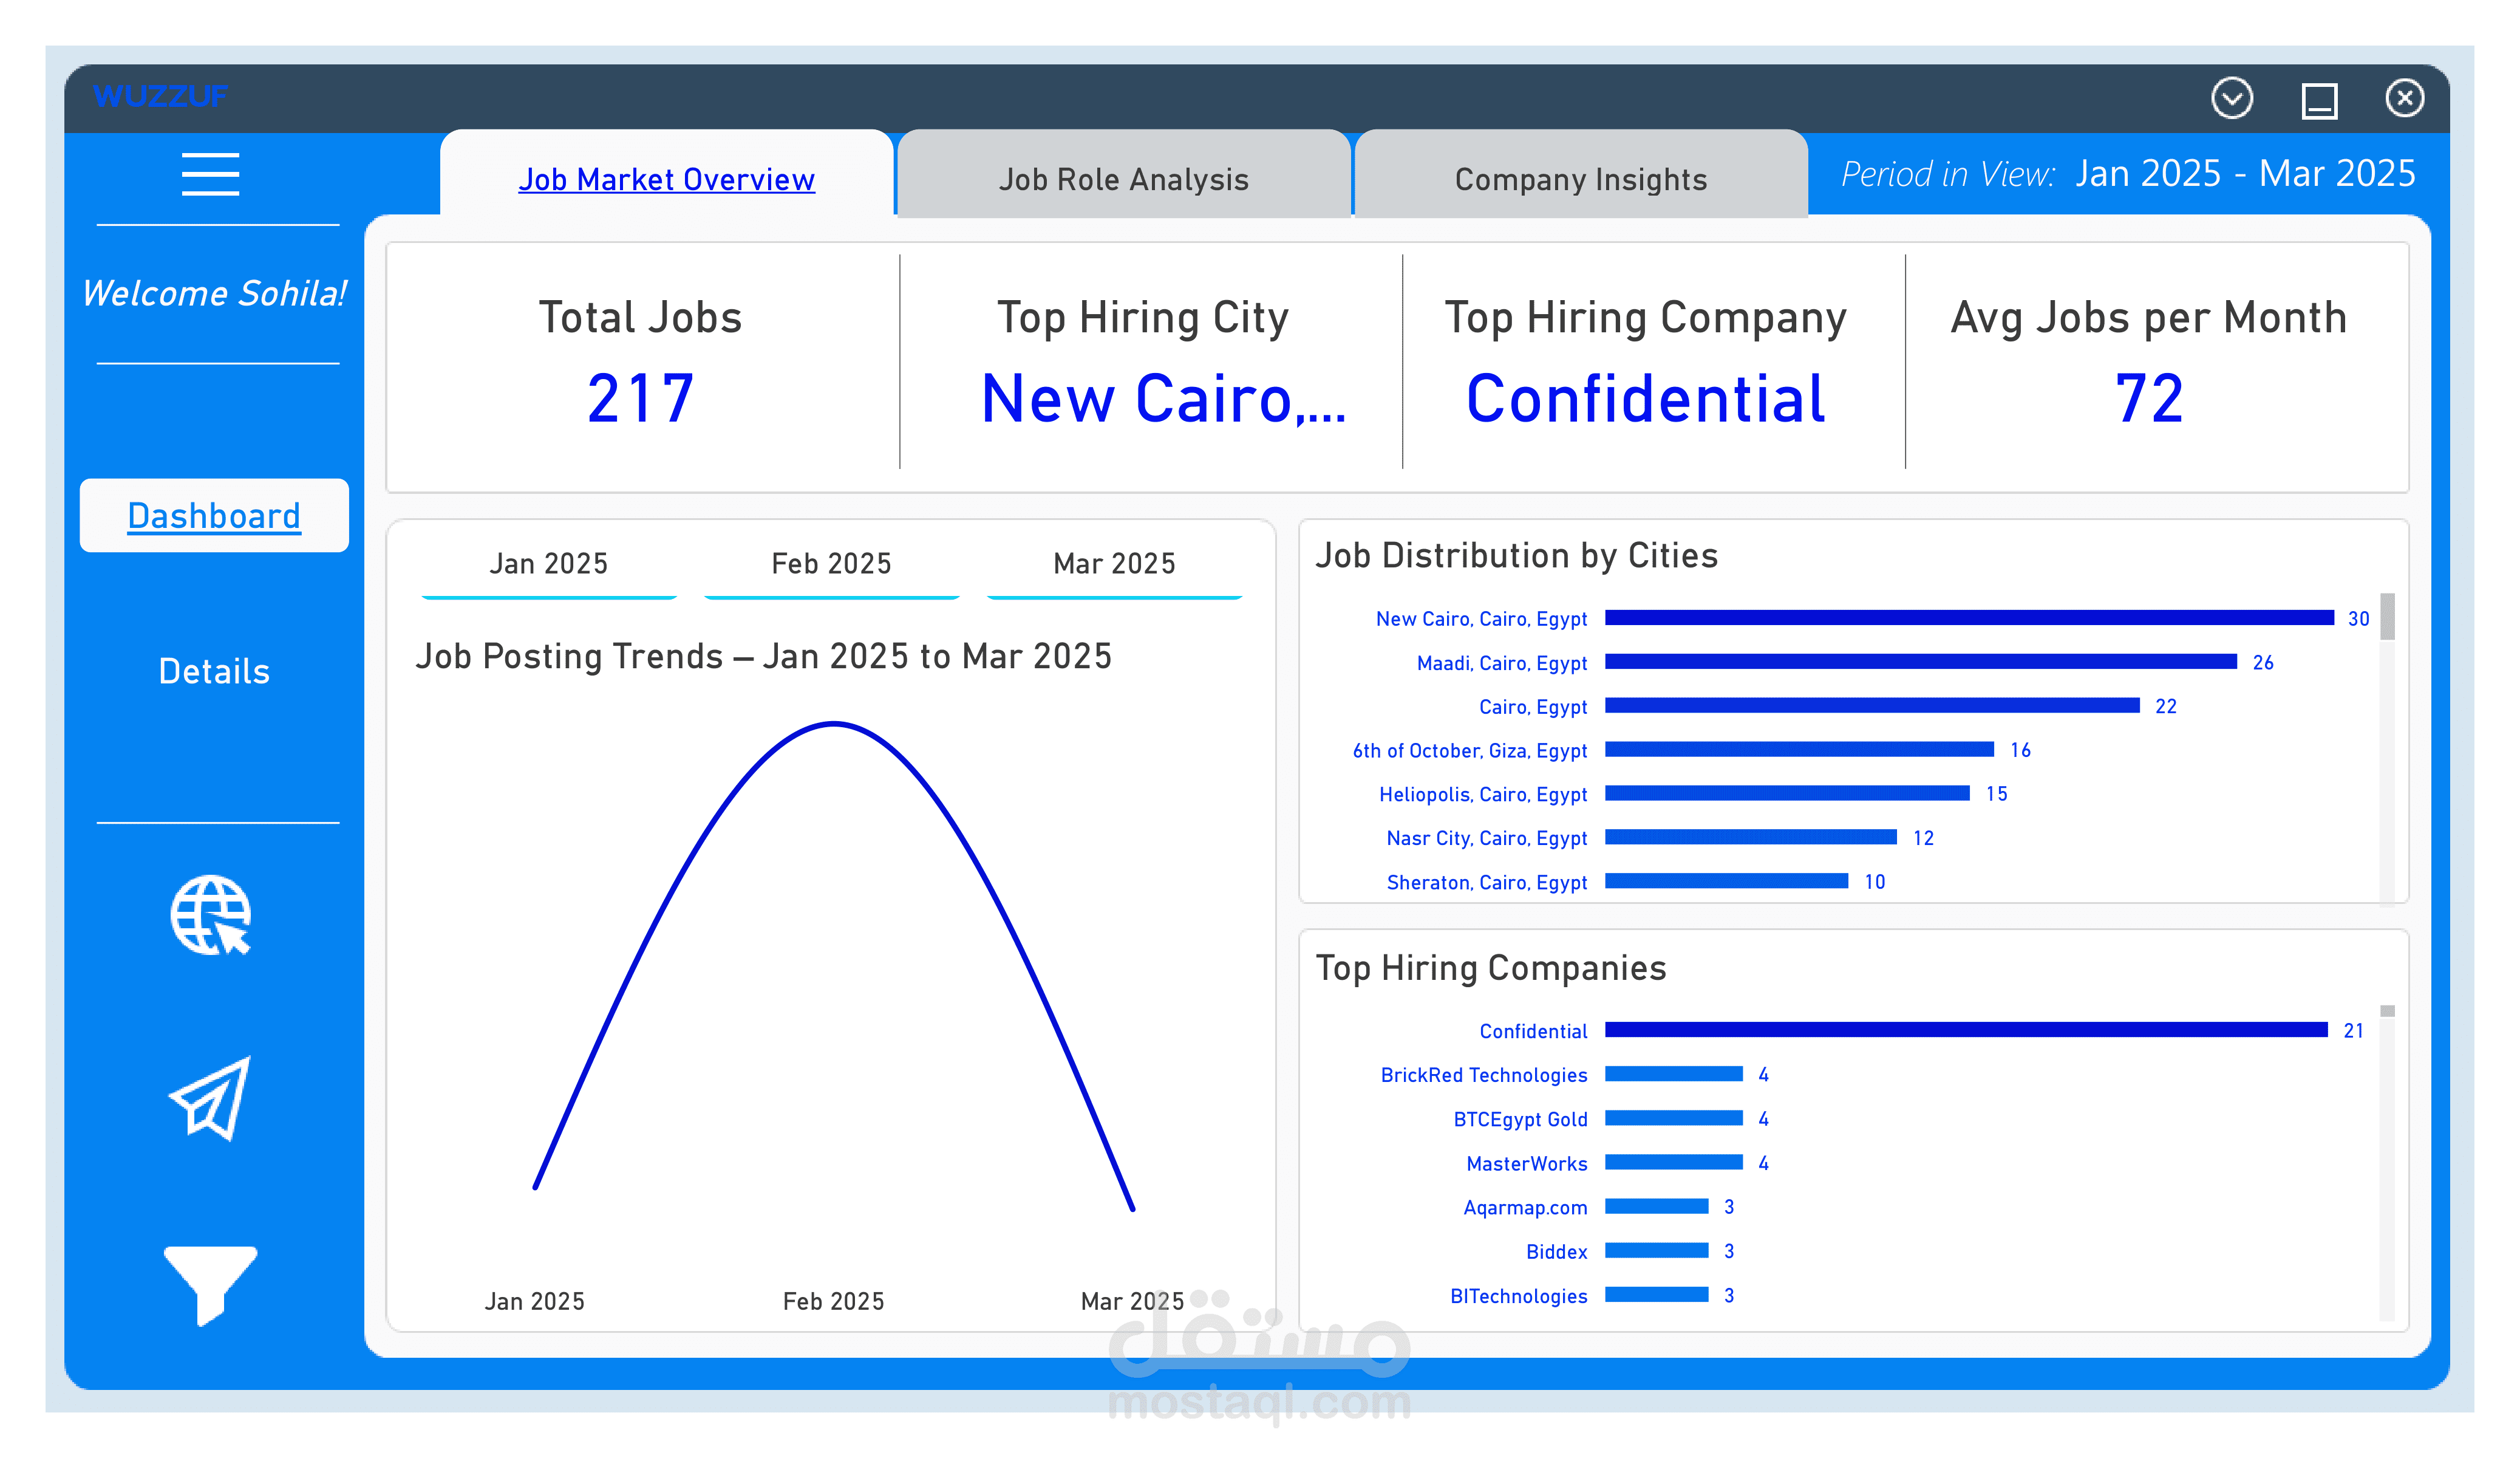2520x1458 pixels.
Task: Click the globe website icon
Action: tap(210, 915)
